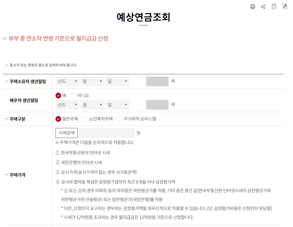
Task: Select the sign language service hand icon
Action: [285, 7]
